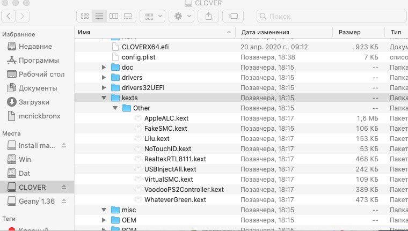
Task: Click the doc folder icon
Action: pos(115,68)
